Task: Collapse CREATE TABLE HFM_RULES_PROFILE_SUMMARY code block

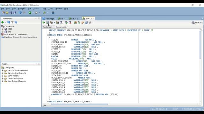Action: [x=48, y=102]
